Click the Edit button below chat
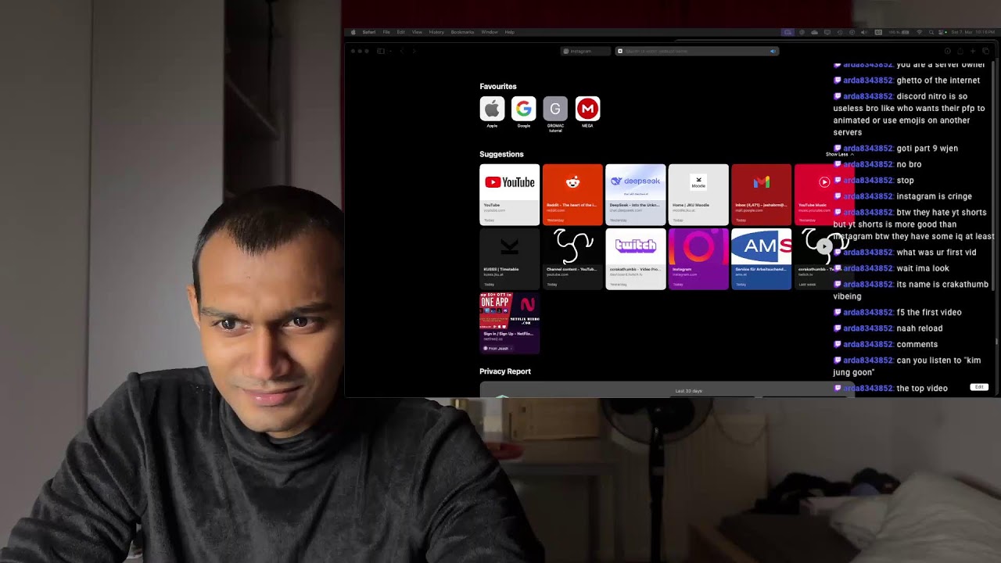The width and height of the screenshot is (1001, 563). (979, 387)
